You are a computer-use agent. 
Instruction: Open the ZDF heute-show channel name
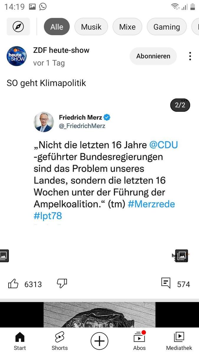[61, 50]
